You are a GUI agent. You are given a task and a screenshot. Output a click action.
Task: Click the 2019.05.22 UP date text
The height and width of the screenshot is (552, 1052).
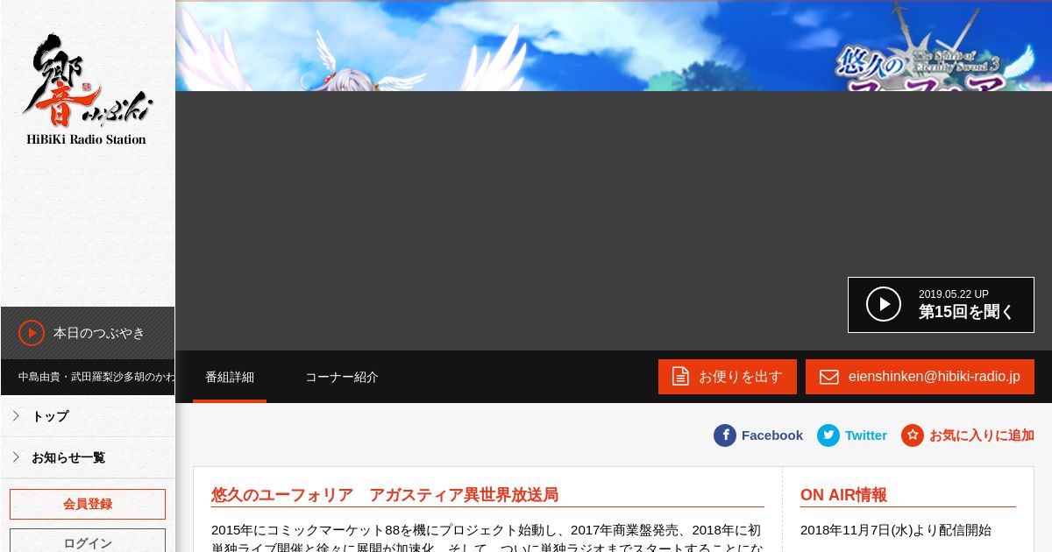click(x=954, y=294)
